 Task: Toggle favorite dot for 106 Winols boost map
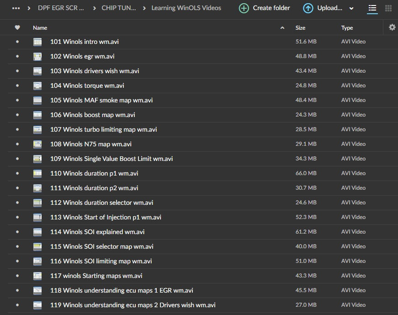pos(17,115)
